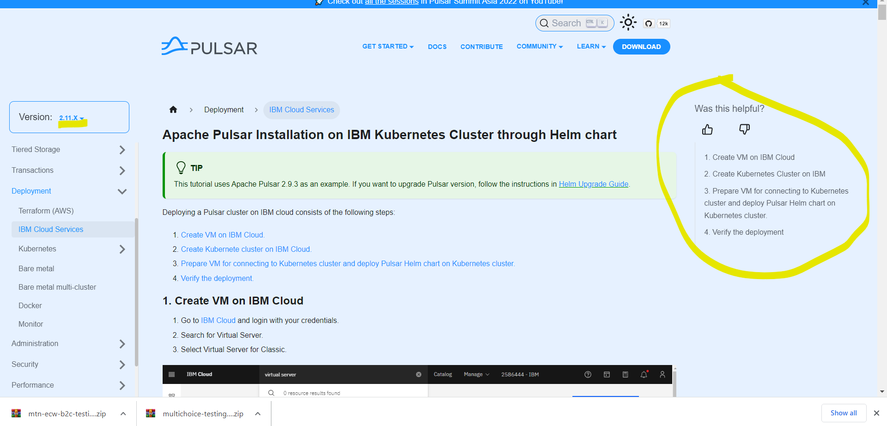Clear the virtual server search field
Screen dimensions: 887x426
pos(419,374)
